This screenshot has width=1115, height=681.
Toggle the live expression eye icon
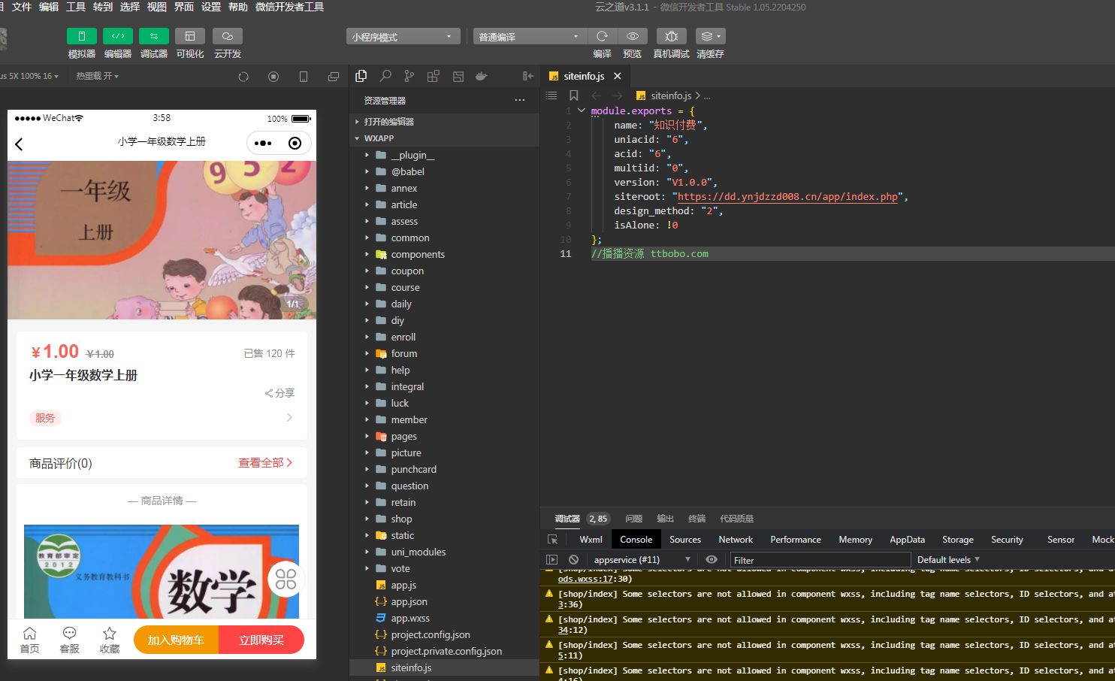pyautogui.click(x=711, y=560)
